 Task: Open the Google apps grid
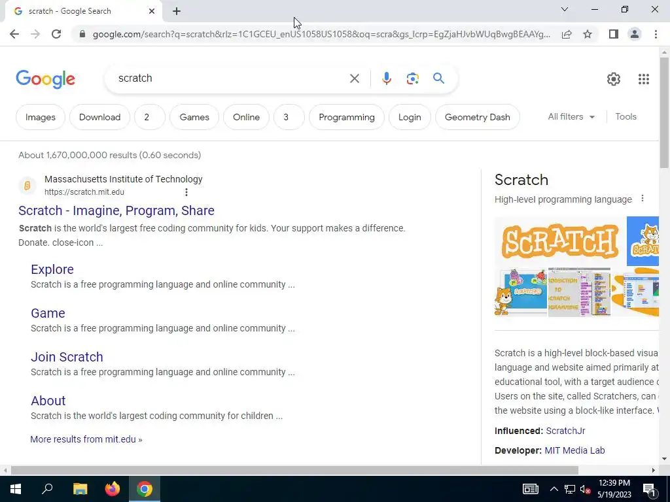(644, 79)
